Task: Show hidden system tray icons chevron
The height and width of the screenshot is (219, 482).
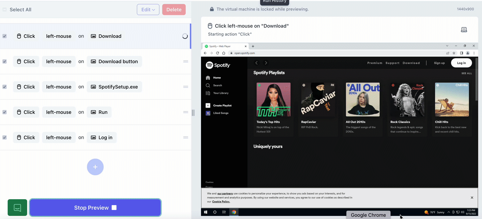Action: (x=449, y=212)
